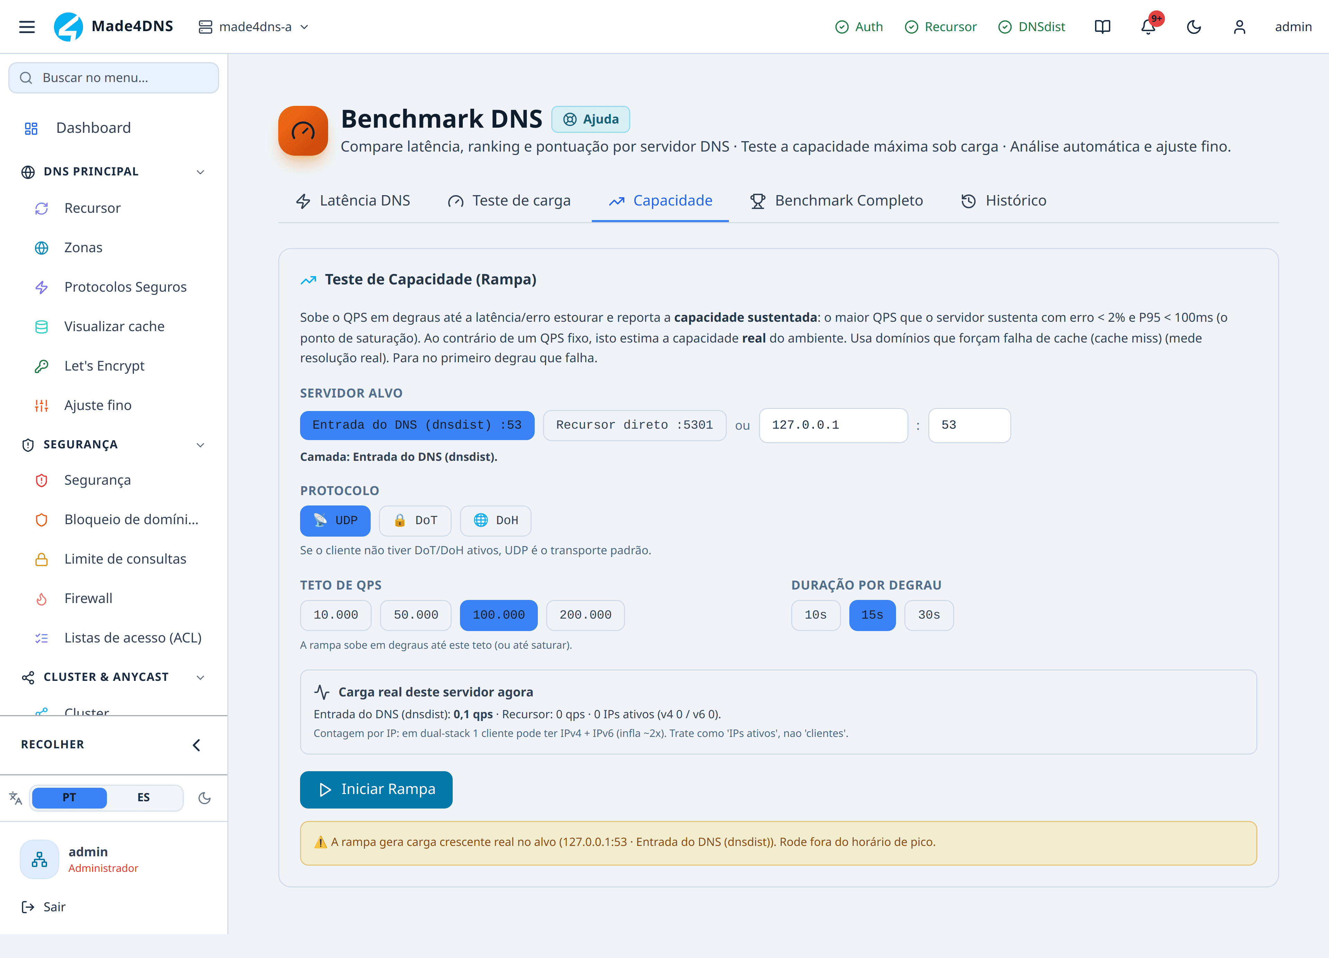The height and width of the screenshot is (958, 1329).
Task: Focus the Buscar no menu search field
Action: (114, 78)
